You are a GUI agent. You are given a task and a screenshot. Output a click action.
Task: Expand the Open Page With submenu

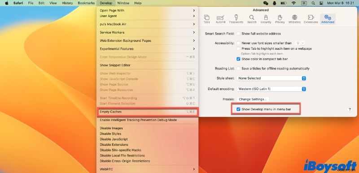click(x=148, y=10)
